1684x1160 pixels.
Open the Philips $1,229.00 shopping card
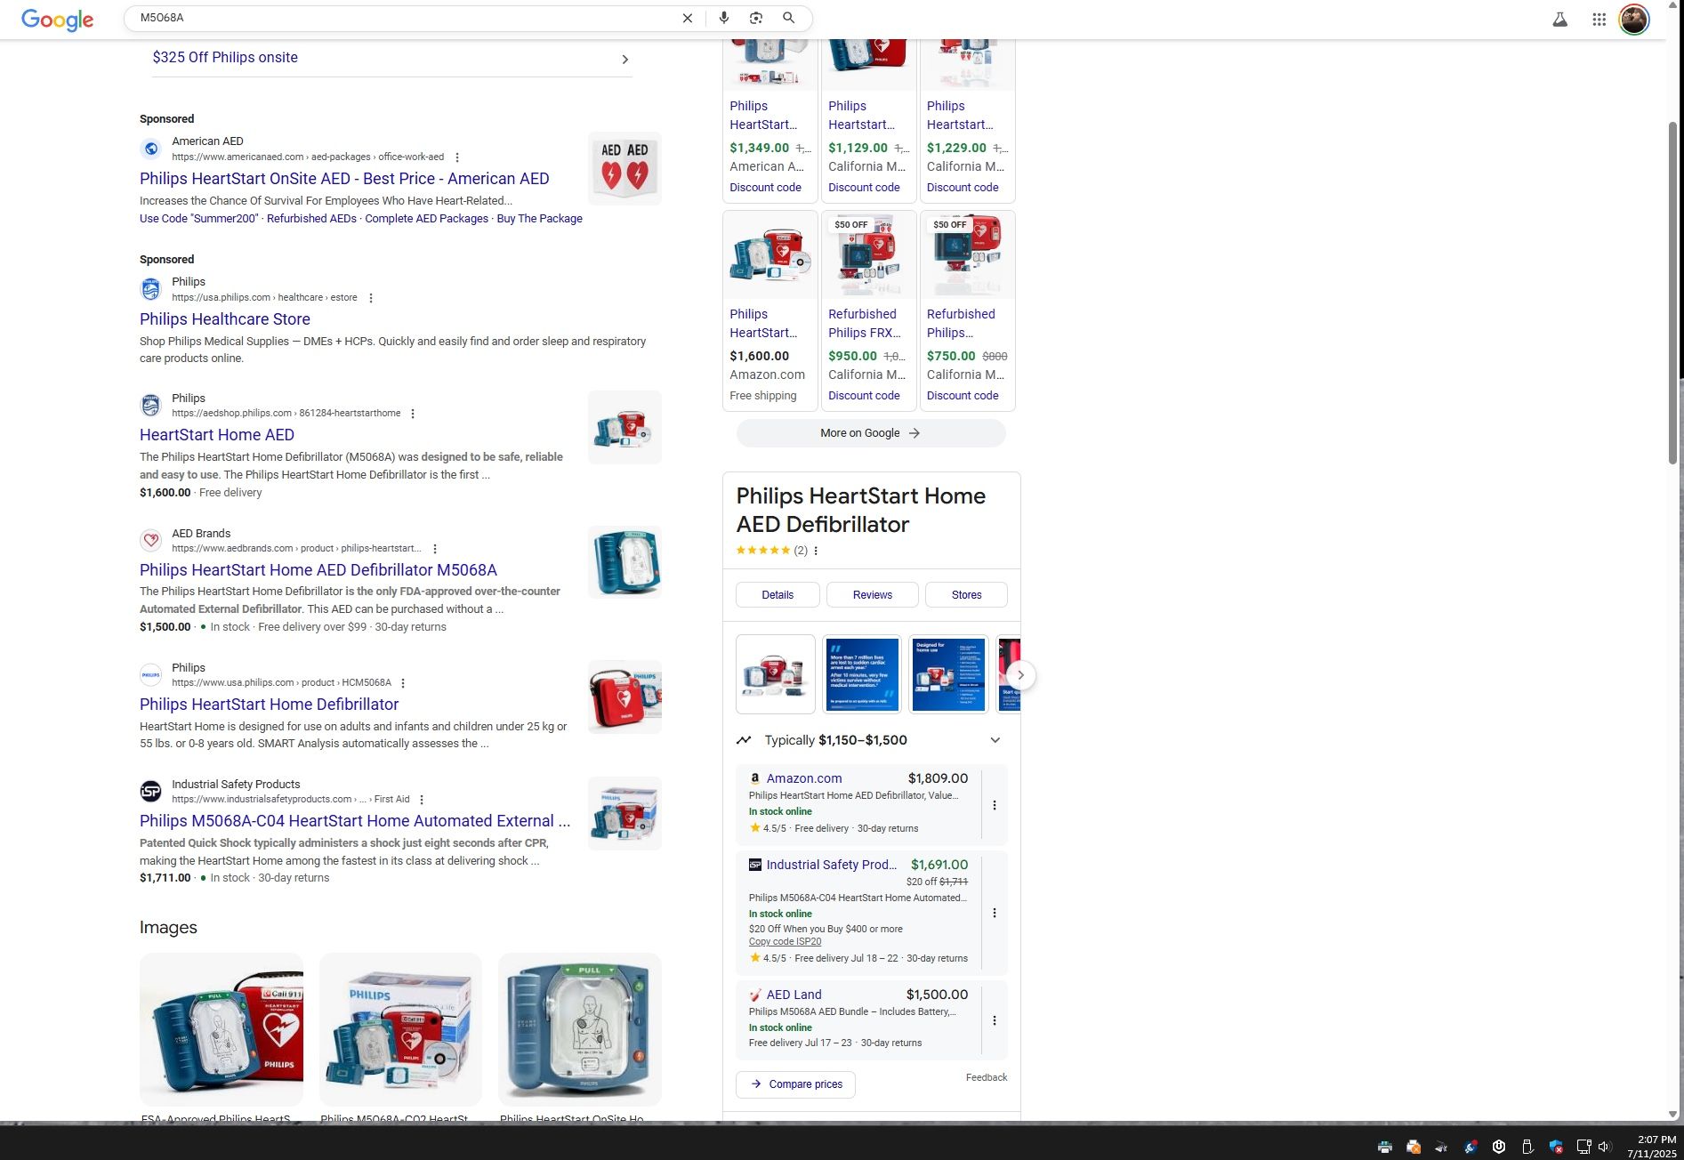click(x=968, y=120)
